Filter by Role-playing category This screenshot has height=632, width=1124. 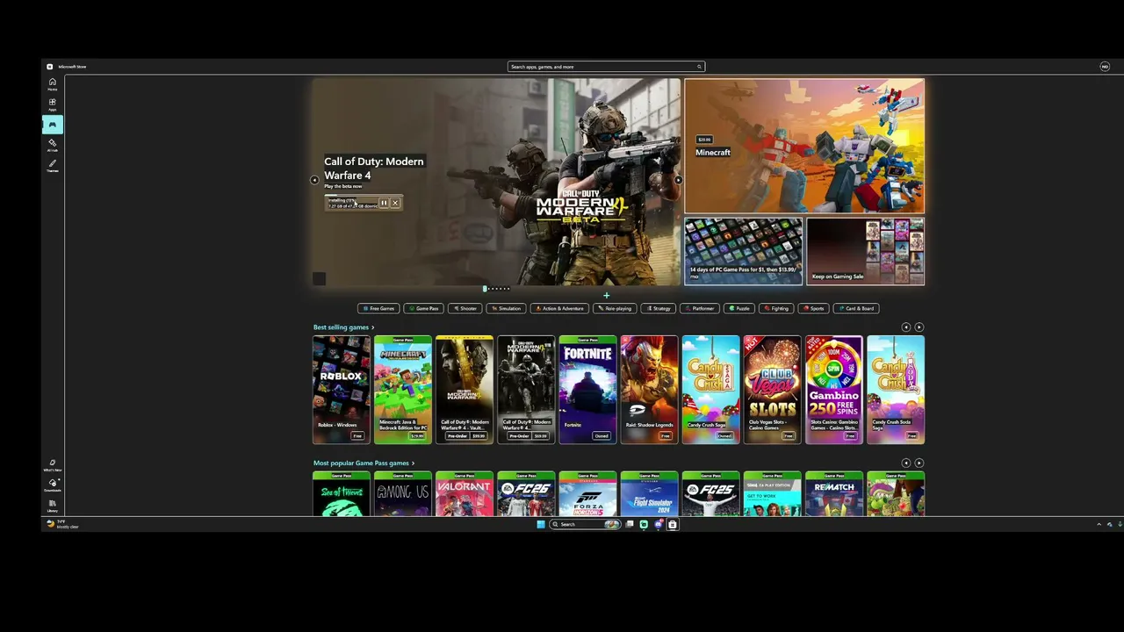click(615, 308)
